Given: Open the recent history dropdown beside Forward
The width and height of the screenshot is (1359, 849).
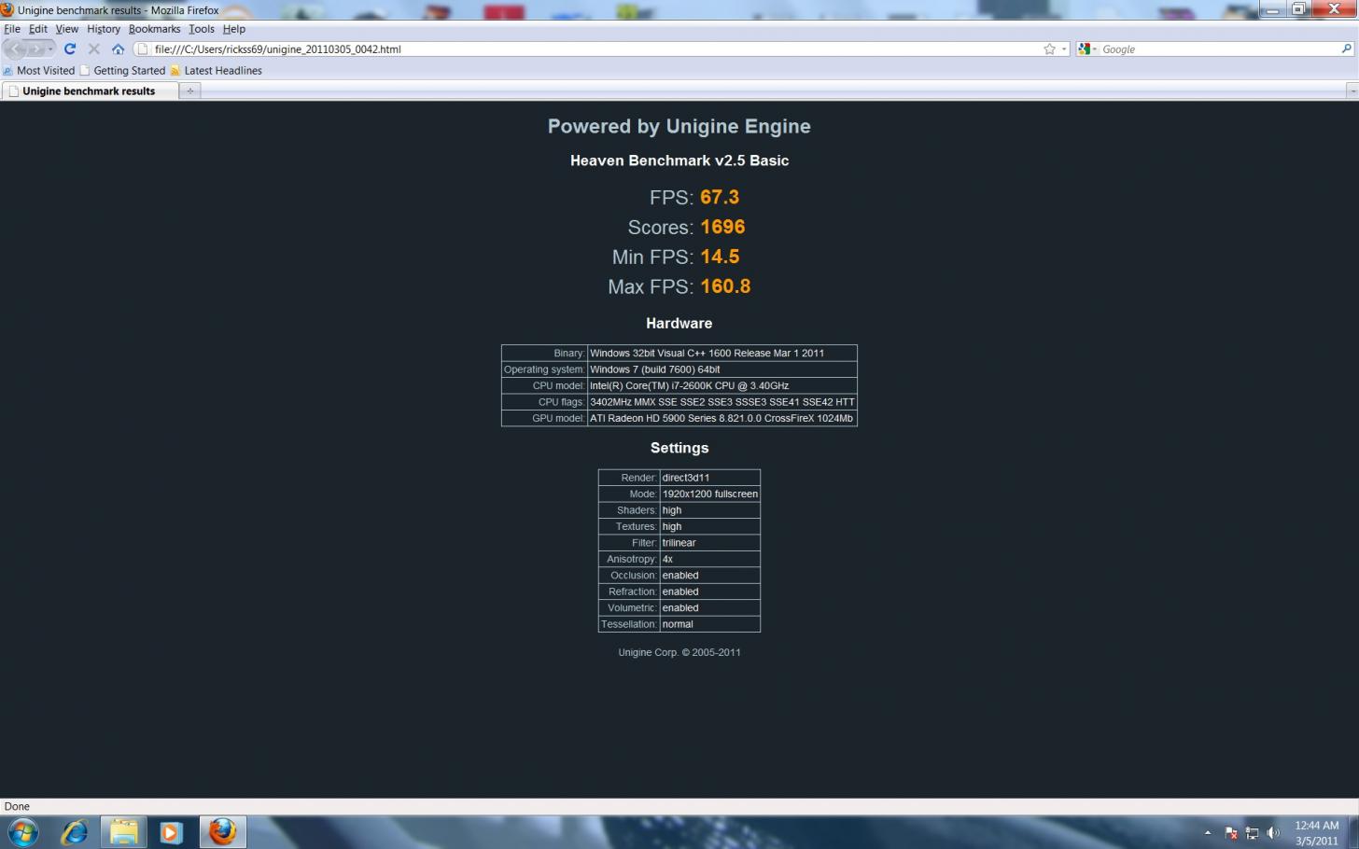Looking at the screenshot, I should click(x=50, y=49).
